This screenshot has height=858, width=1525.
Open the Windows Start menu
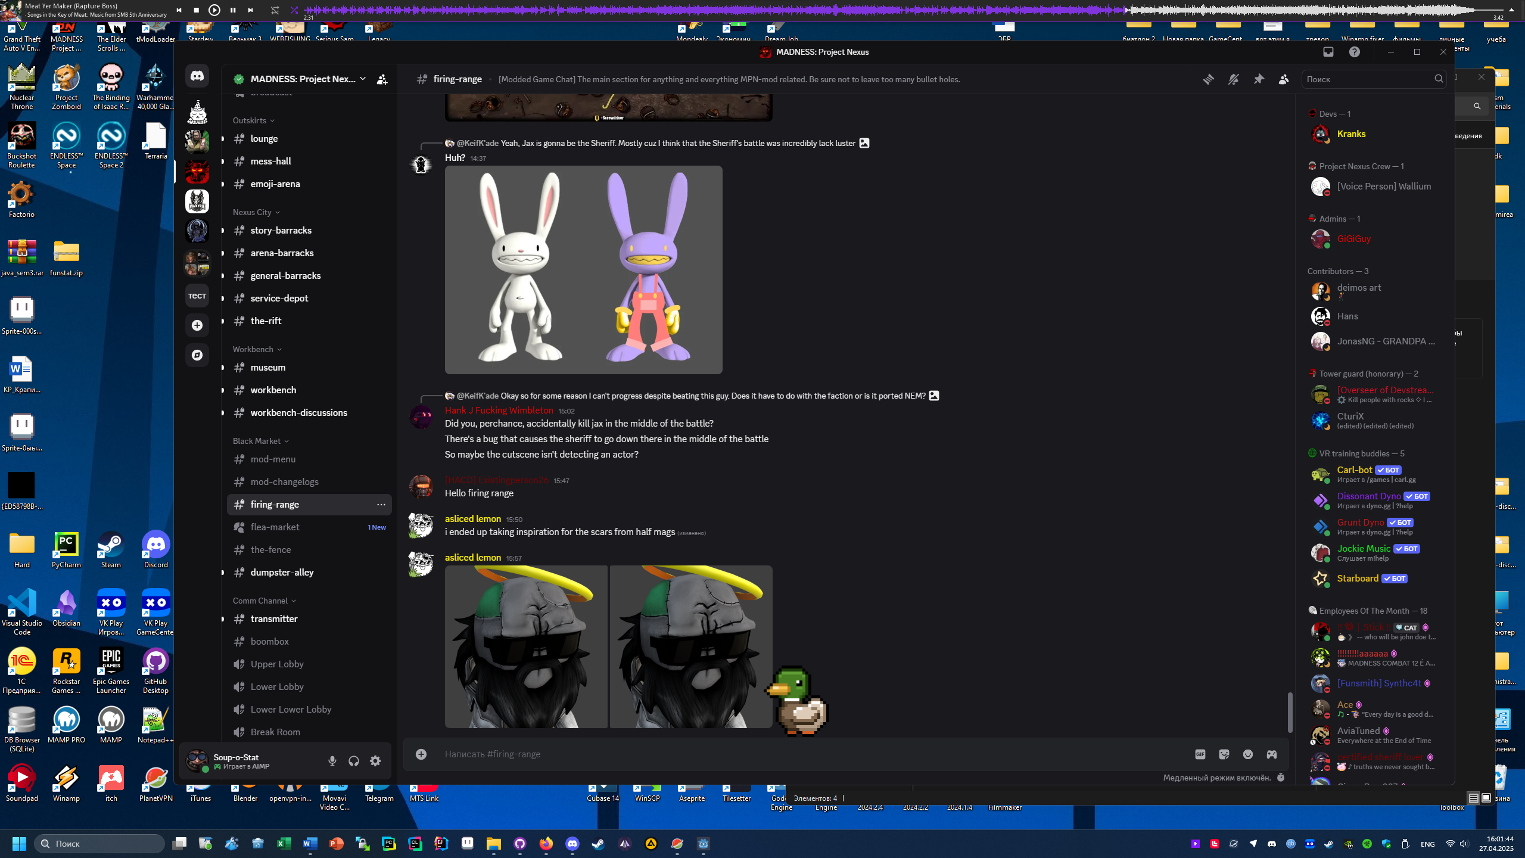pyautogui.click(x=19, y=844)
